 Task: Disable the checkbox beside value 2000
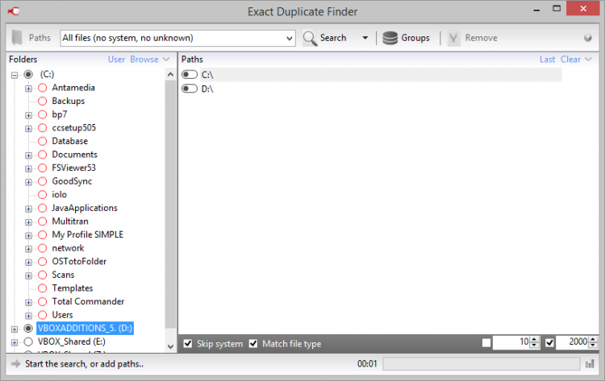[549, 342]
